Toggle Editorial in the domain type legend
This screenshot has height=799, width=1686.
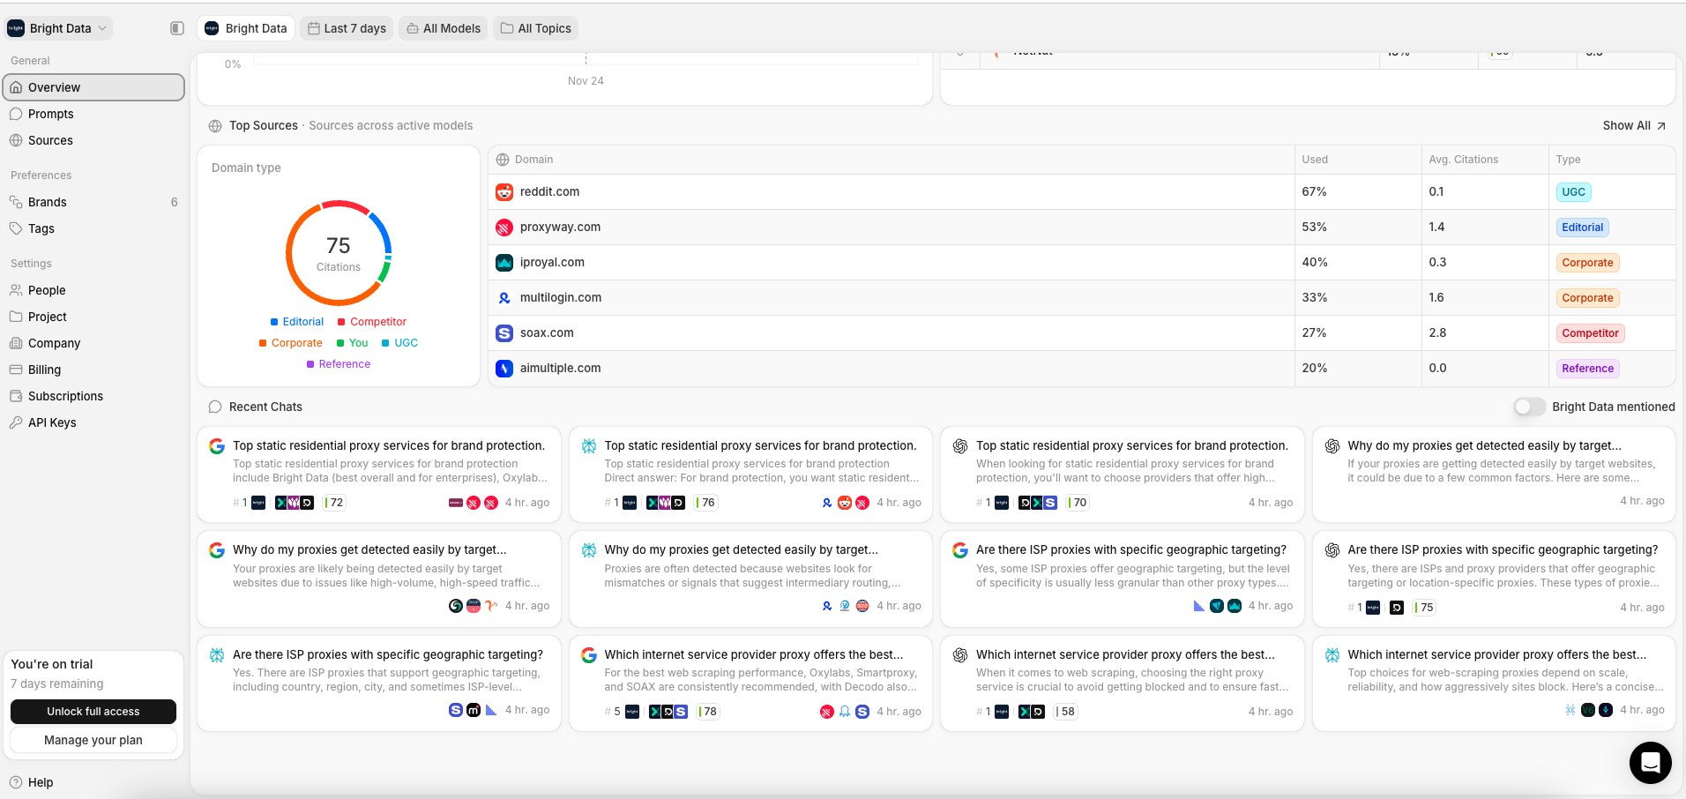(297, 322)
